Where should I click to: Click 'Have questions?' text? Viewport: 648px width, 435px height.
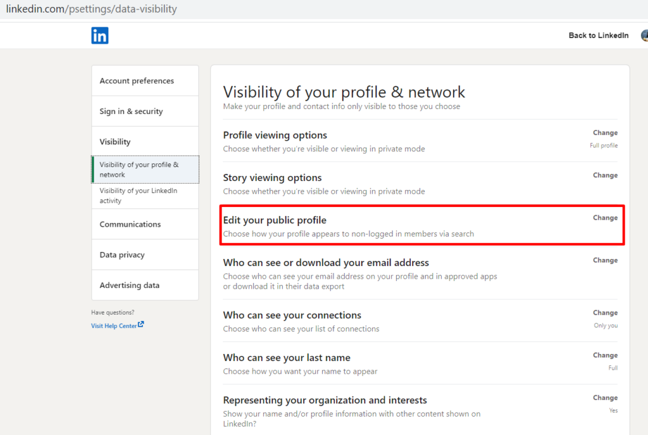113,313
